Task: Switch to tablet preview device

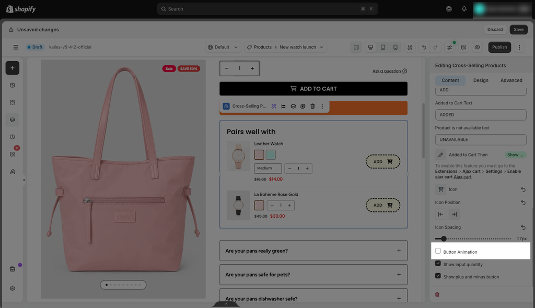Action: pos(383,47)
